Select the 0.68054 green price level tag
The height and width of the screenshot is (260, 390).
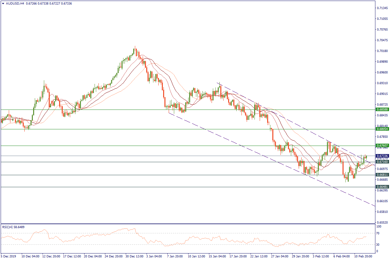[383, 129]
